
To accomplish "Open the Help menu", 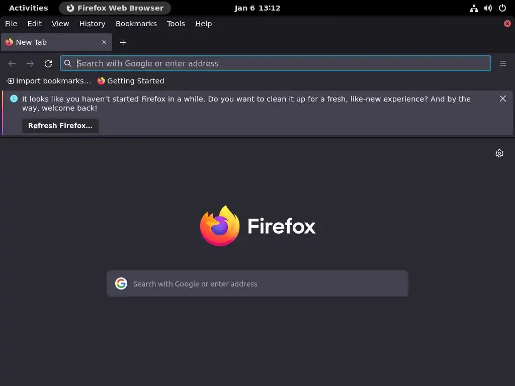I will [x=203, y=24].
